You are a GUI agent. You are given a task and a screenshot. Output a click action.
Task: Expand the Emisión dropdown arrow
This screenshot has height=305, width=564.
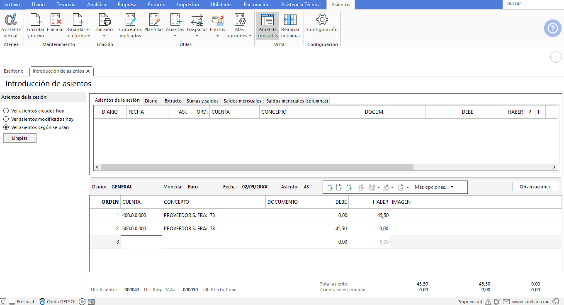pos(105,36)
